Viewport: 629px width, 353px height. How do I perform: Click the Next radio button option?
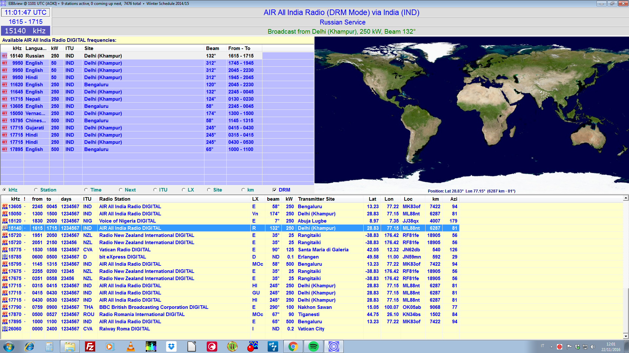coord(121,190)
